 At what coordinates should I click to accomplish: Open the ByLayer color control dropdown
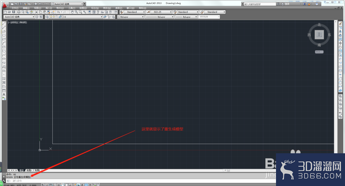pos(131,17)
